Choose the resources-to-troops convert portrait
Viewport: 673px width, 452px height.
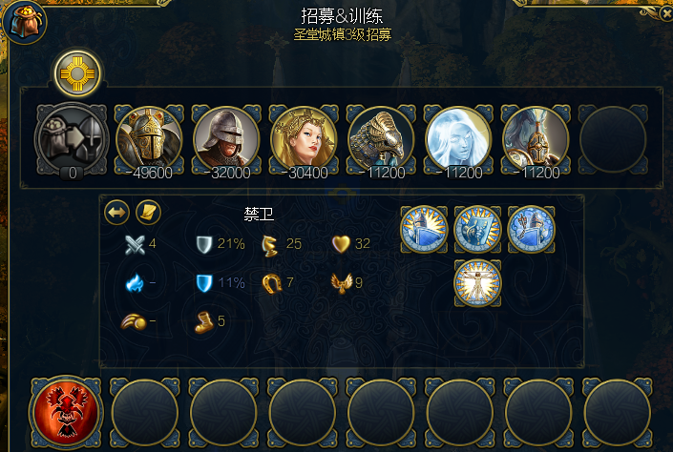click(x=72, y=139)
